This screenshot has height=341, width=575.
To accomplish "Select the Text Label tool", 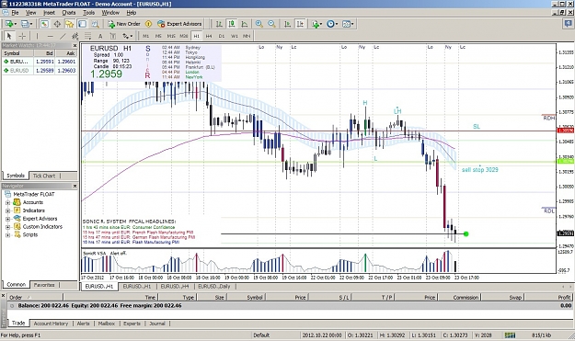I will click(x=113, y=36).
